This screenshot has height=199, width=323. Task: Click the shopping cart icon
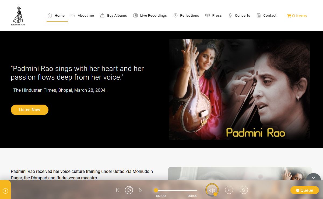tap(289, 16)
